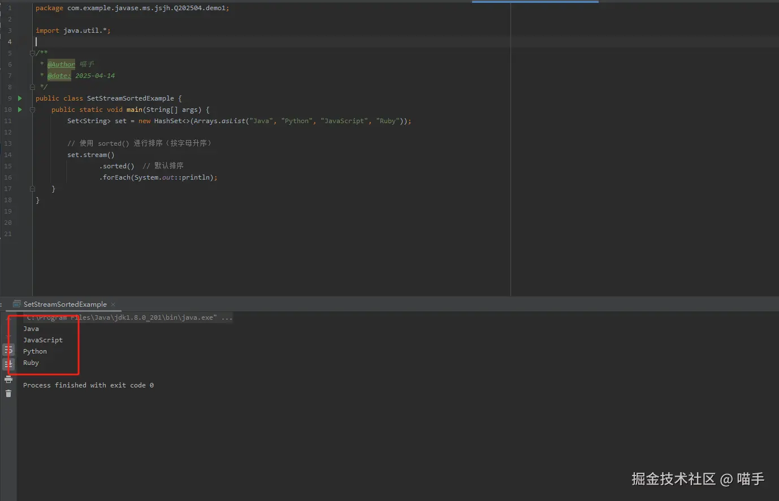This screenshot has height=501, width=779.
Task: Toggle scroll to end in the Run console
Action: click(8, 364)
